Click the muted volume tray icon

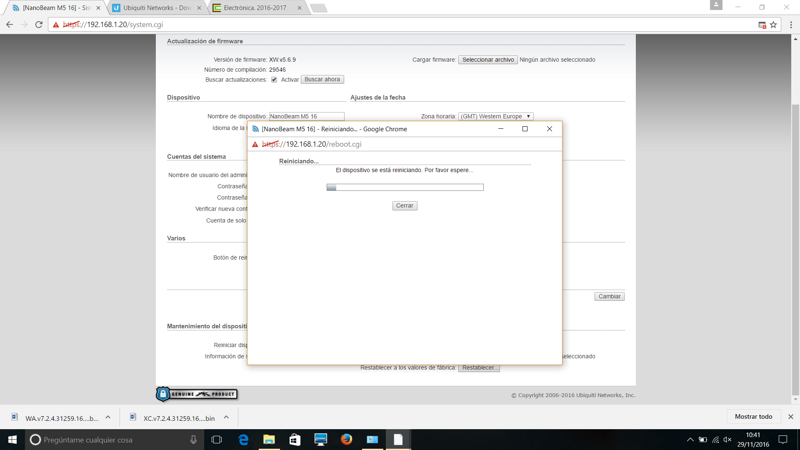click(x=727, y=440)
